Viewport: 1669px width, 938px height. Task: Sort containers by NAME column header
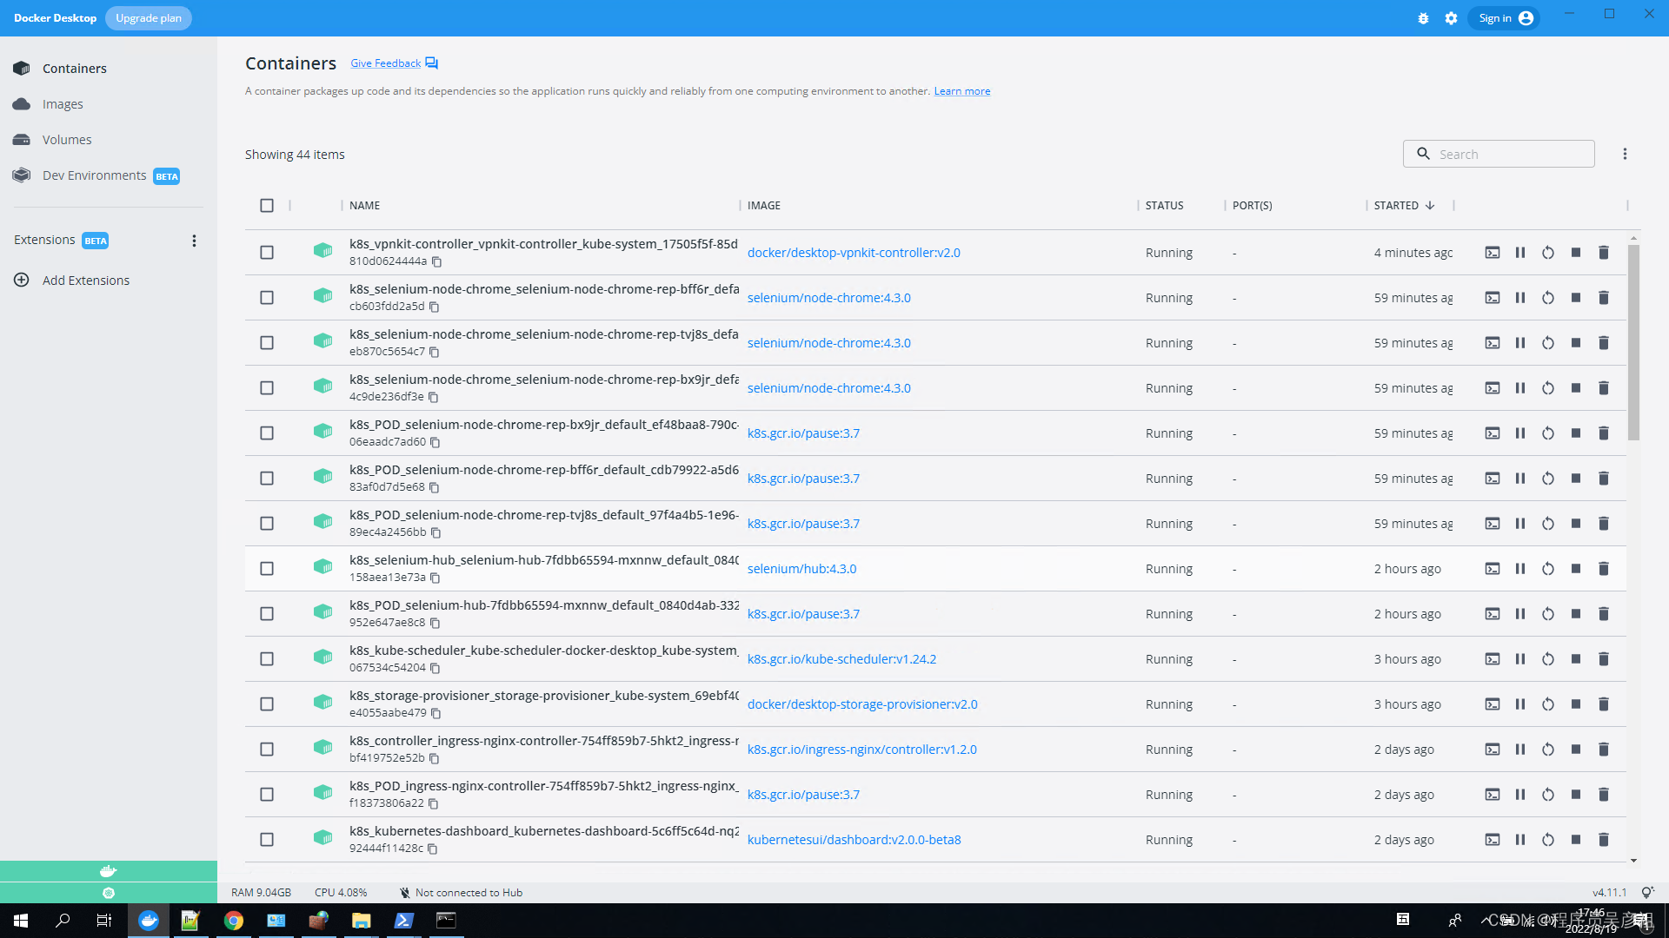point(365,206)
